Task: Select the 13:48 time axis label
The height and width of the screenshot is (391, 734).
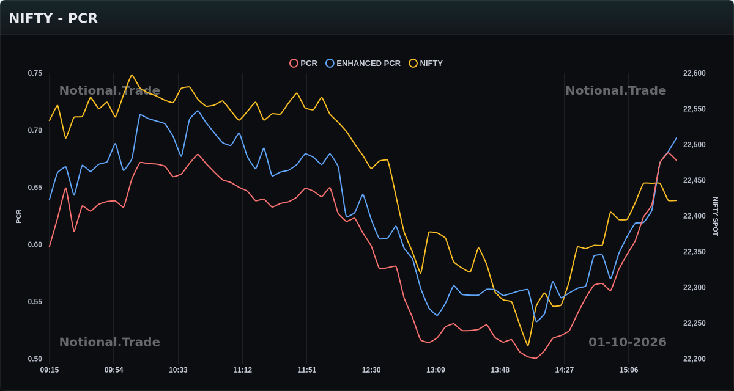Action: [x=500, y=370]
